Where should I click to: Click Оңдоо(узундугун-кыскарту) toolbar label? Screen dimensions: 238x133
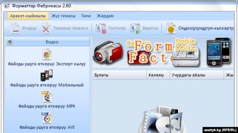[206, 28]
